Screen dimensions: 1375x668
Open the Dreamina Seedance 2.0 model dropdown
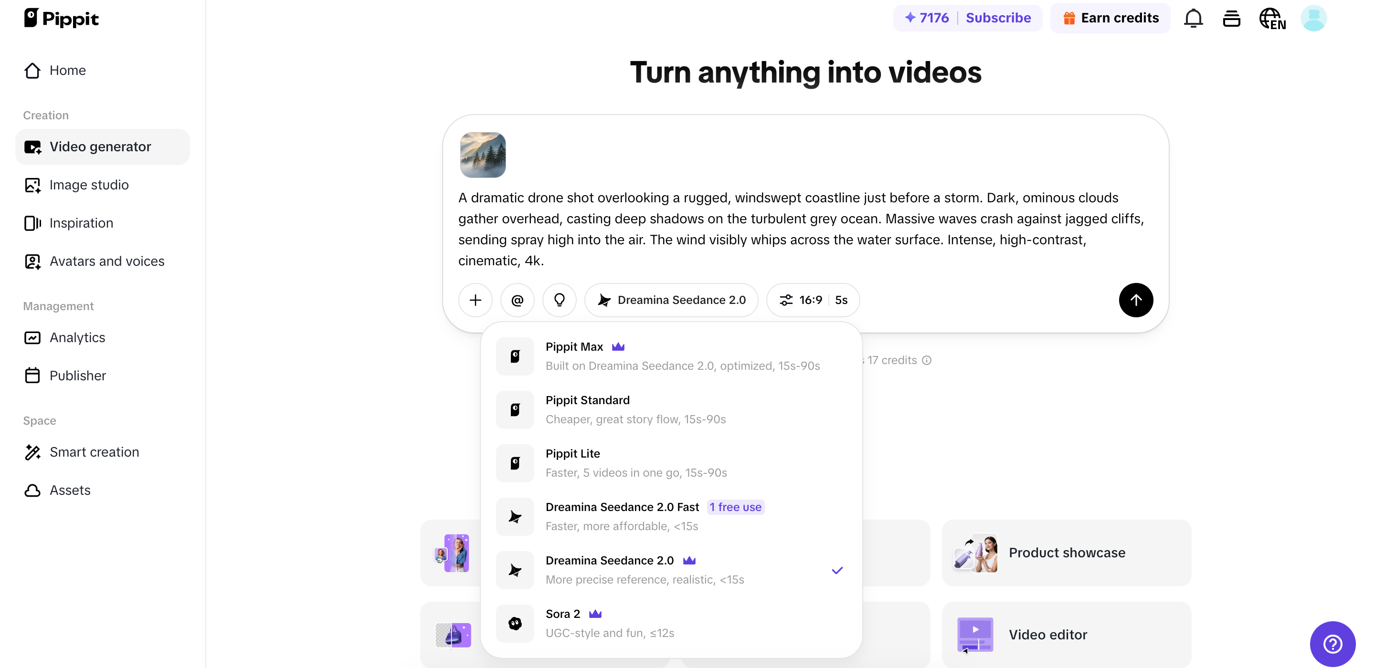[671, 300]
